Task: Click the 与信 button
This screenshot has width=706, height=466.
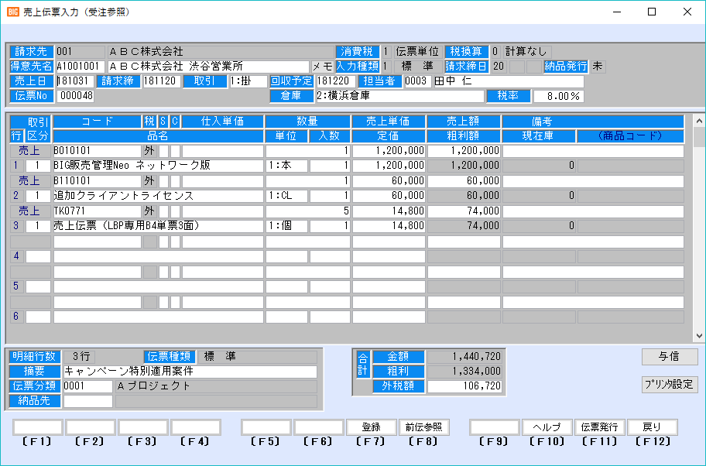Action: [x=669, y=357]
